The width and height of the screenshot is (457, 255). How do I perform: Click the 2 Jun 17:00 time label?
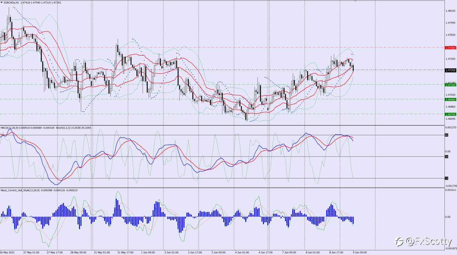(x=195, y=253)
